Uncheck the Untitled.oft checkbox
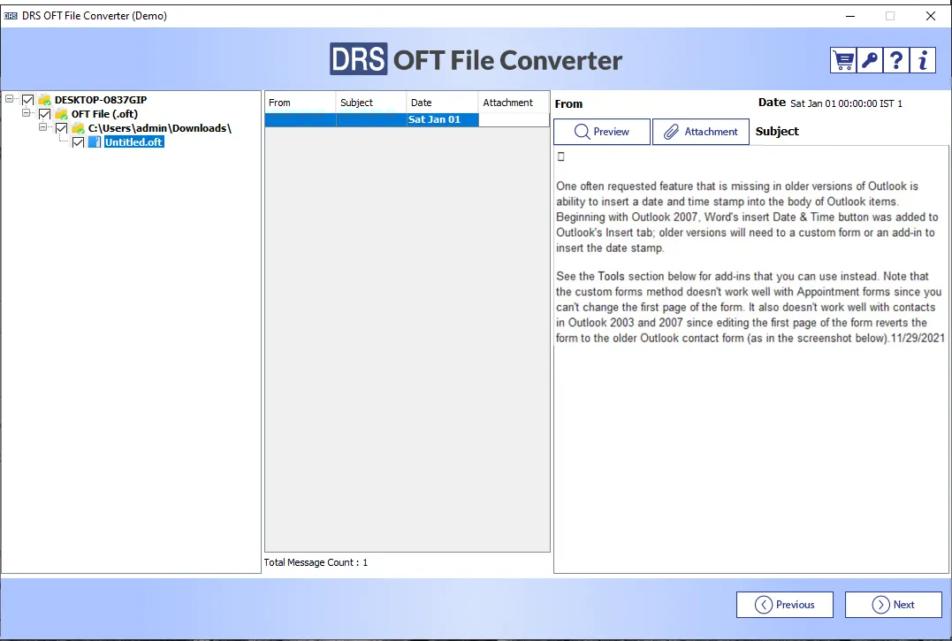 click(x=79, y=142)
